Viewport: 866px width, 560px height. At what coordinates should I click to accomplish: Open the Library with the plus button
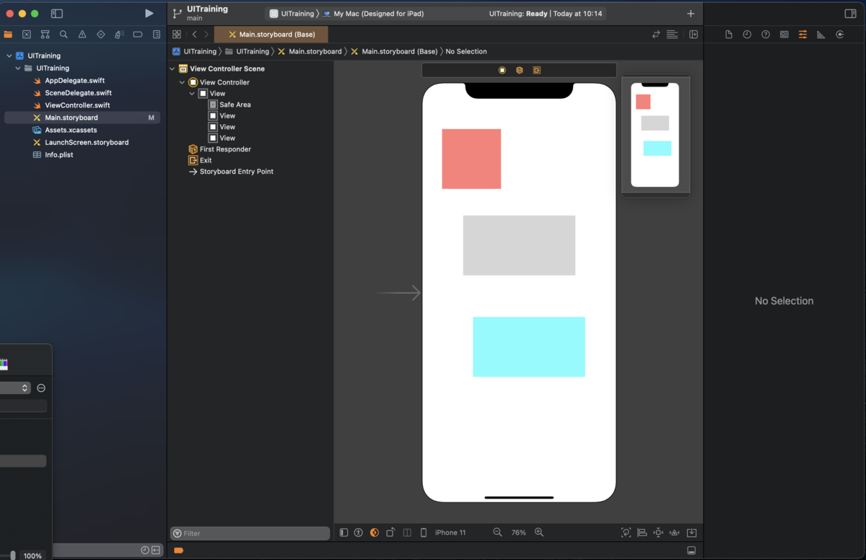pos(691,14)
